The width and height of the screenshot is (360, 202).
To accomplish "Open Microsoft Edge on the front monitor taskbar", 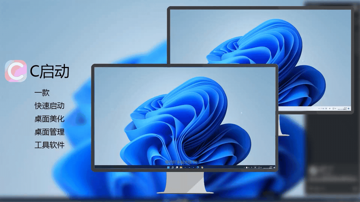I will 198,168.
